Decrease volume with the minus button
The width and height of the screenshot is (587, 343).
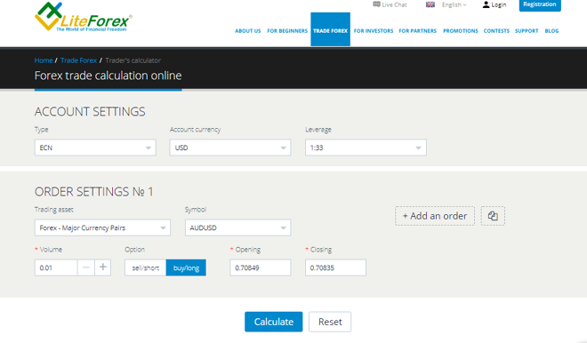coord(85,267)
